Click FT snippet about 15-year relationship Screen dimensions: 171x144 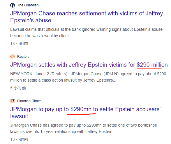(x=83, y=128)
